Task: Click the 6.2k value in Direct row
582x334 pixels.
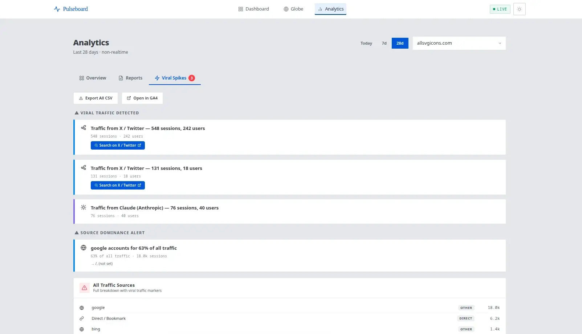Action: tap(495, 318)
